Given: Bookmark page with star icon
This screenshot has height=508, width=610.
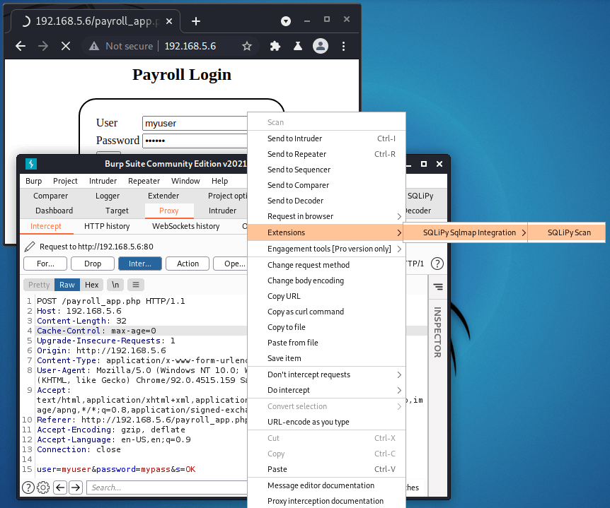Looking at the screenshot, I should [247, 46].
